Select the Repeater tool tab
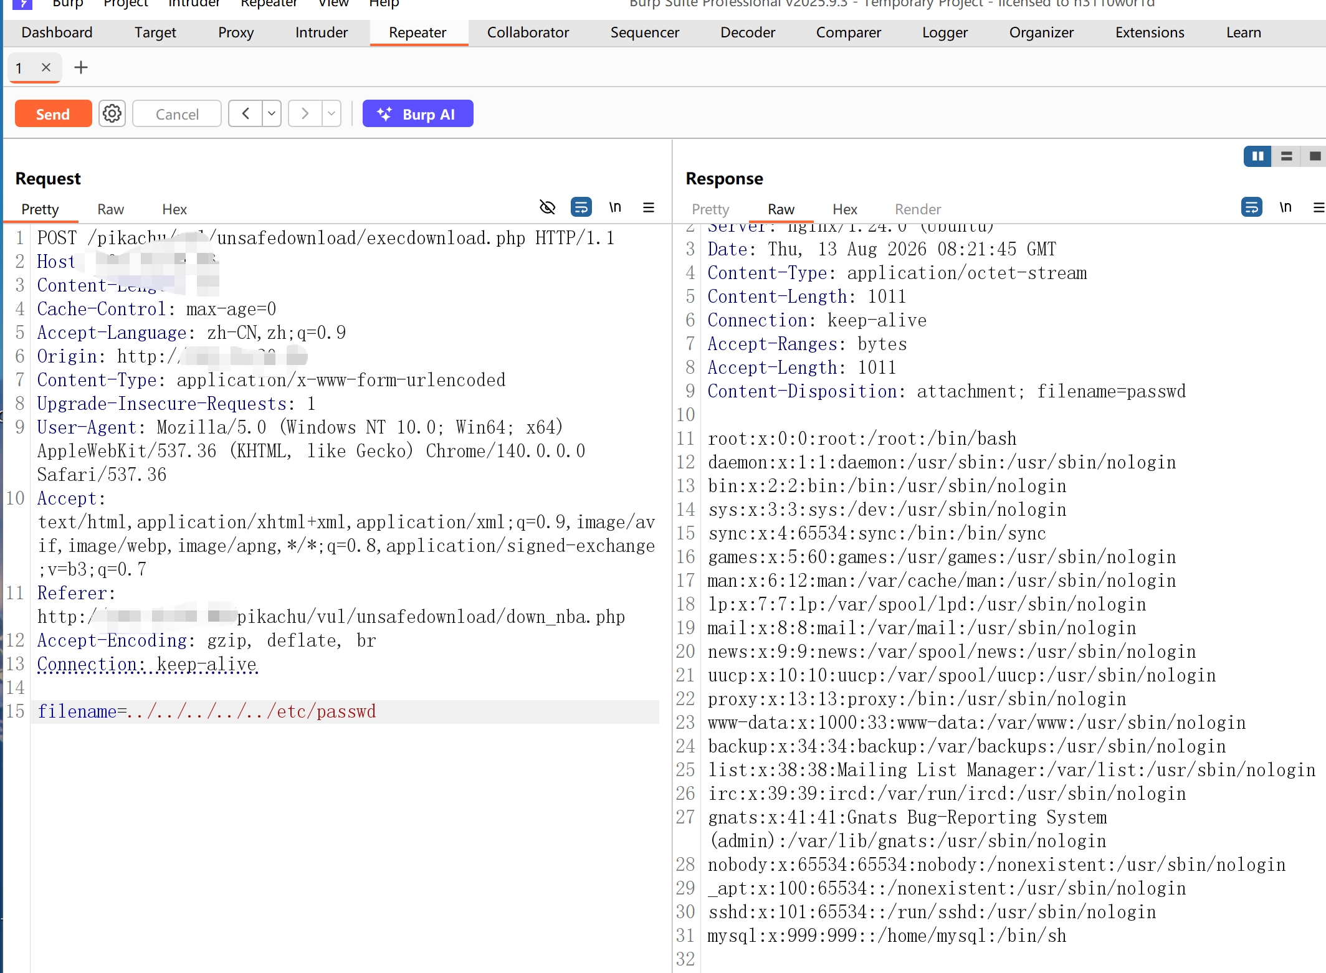Image resolution: width=1326 pixels, height=973 pixels. [417, 32]
